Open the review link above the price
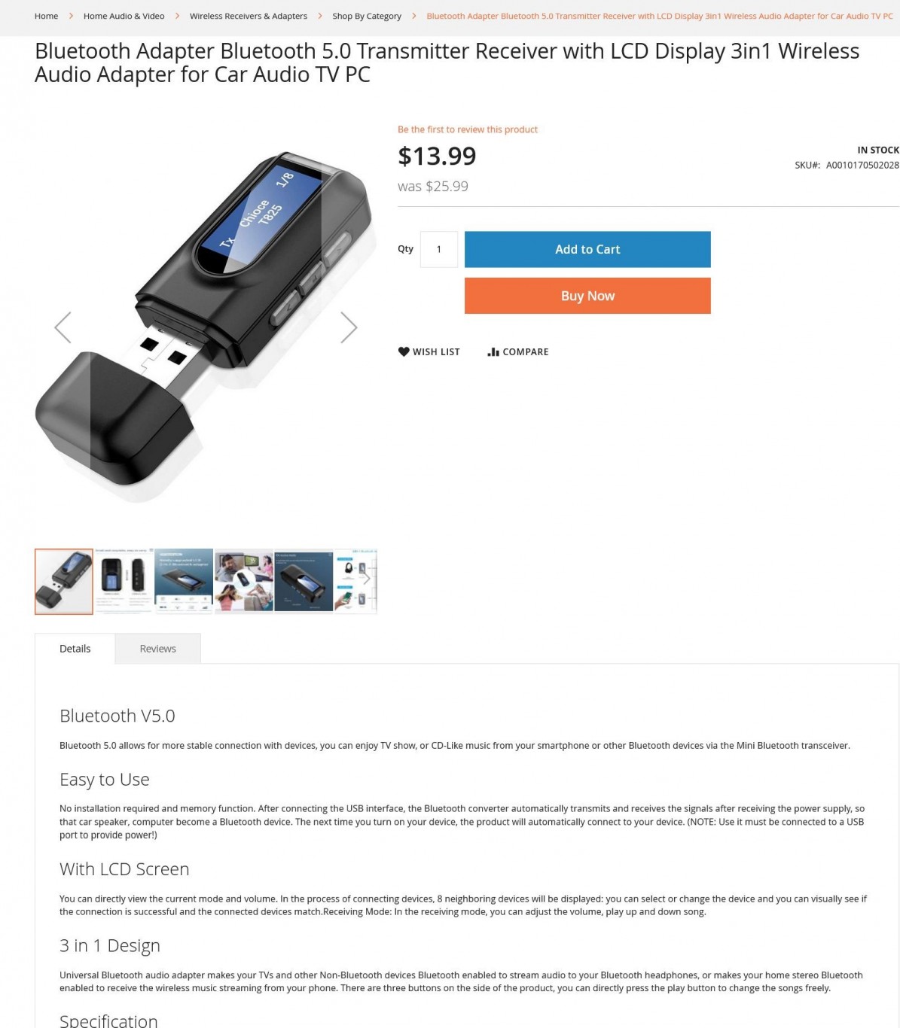The height and width of the screenshot is (1028, 900). [x=468, y=129]
